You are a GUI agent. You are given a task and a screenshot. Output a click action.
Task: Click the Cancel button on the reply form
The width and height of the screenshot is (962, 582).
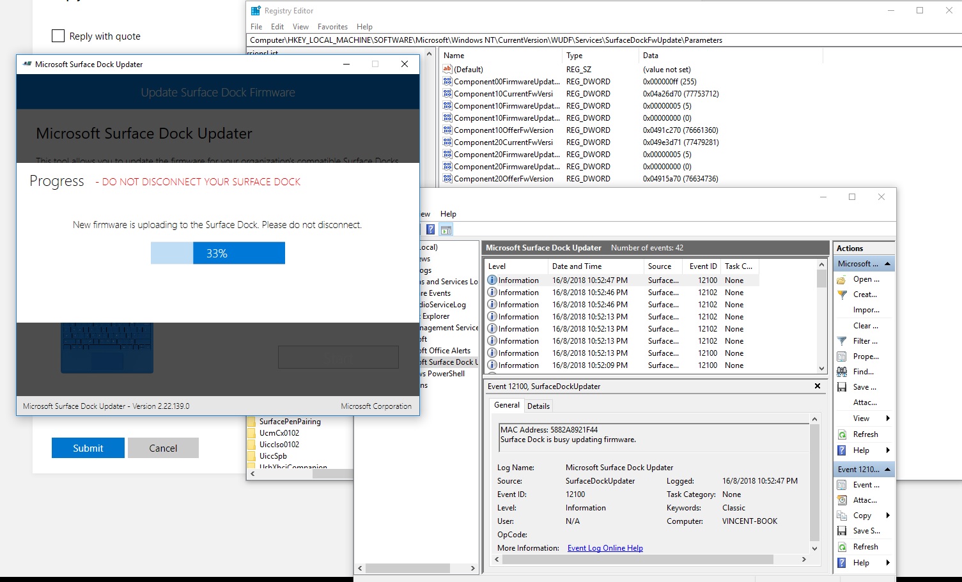coord(163,448)
